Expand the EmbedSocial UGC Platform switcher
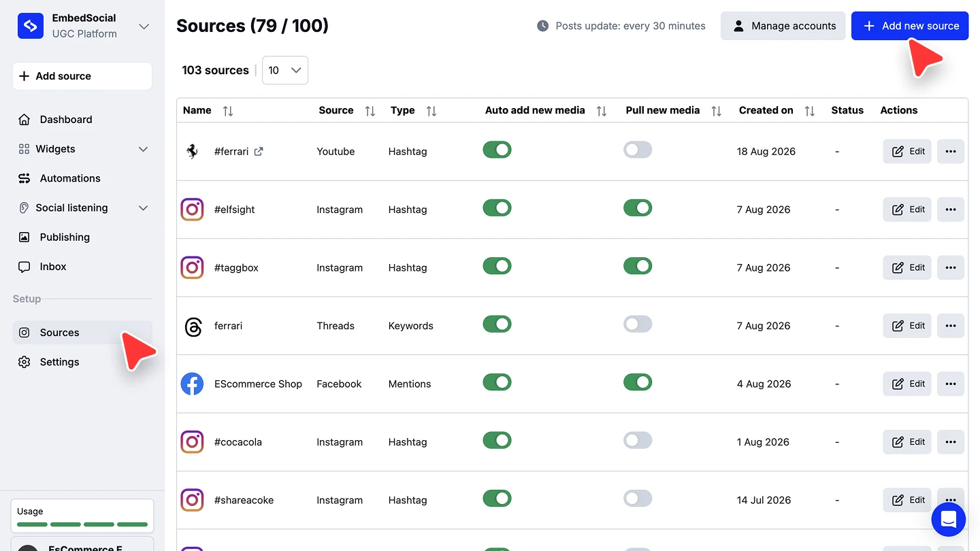The height and width of the screenshot is (551, 980). (144, 26)
